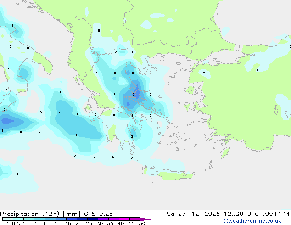Click the '10' precipitation value on the map
The image size is (291, 225).
[133, 94]
